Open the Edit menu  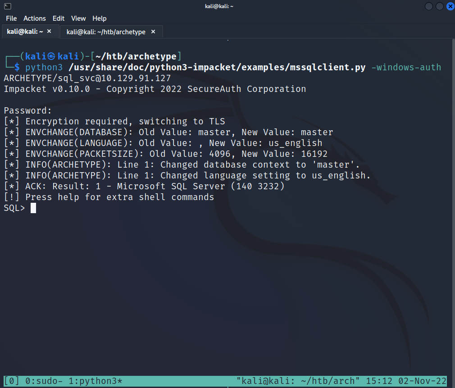pyautogui.click(x=59, y=18)
